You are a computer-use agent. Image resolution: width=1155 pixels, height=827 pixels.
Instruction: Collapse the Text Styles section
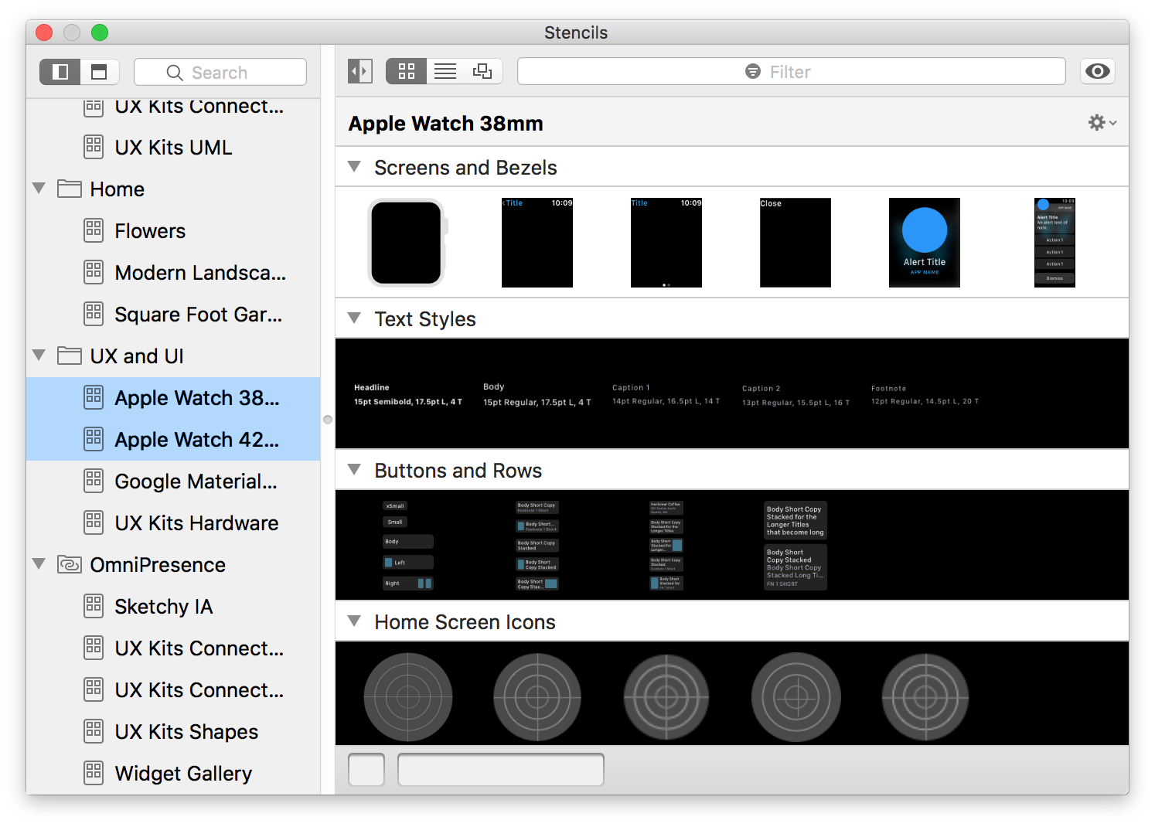355,318
